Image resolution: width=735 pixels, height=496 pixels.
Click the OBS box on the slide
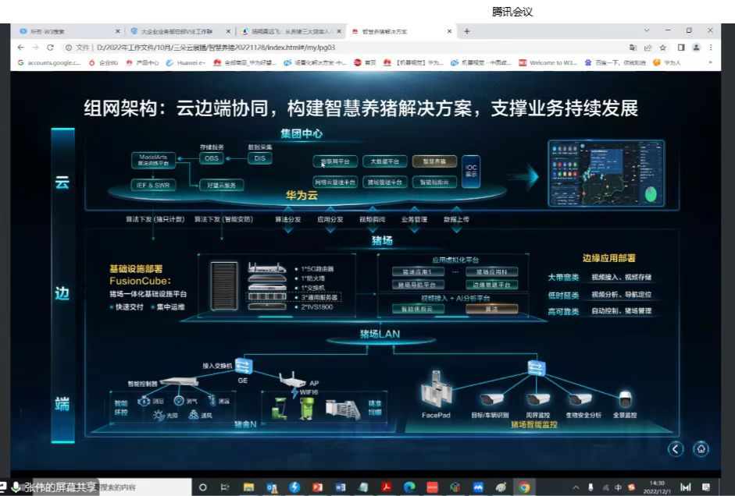212,158
